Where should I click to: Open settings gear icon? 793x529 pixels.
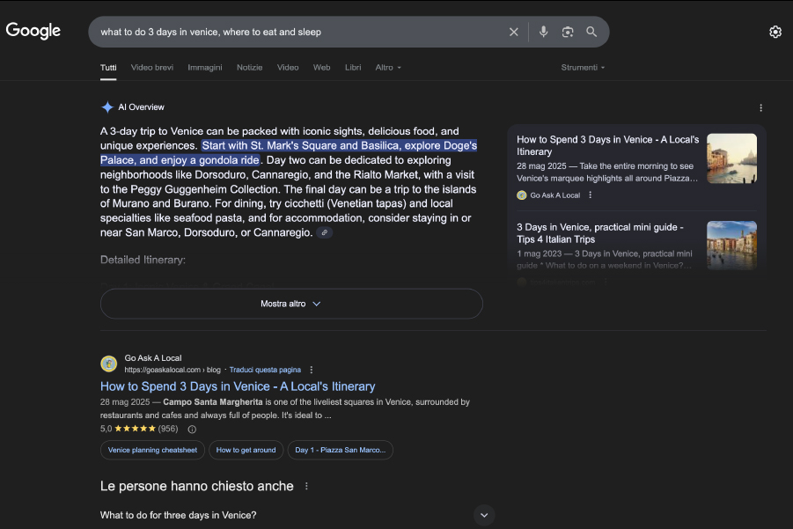[775, 32]
